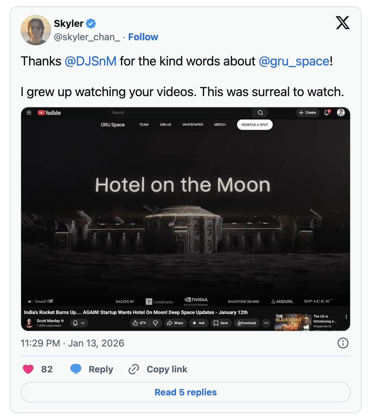Image resolution: width=368 pixels, height=419 pixels.
Task: Open the Create dropdown button
Action: click(308, 113)
